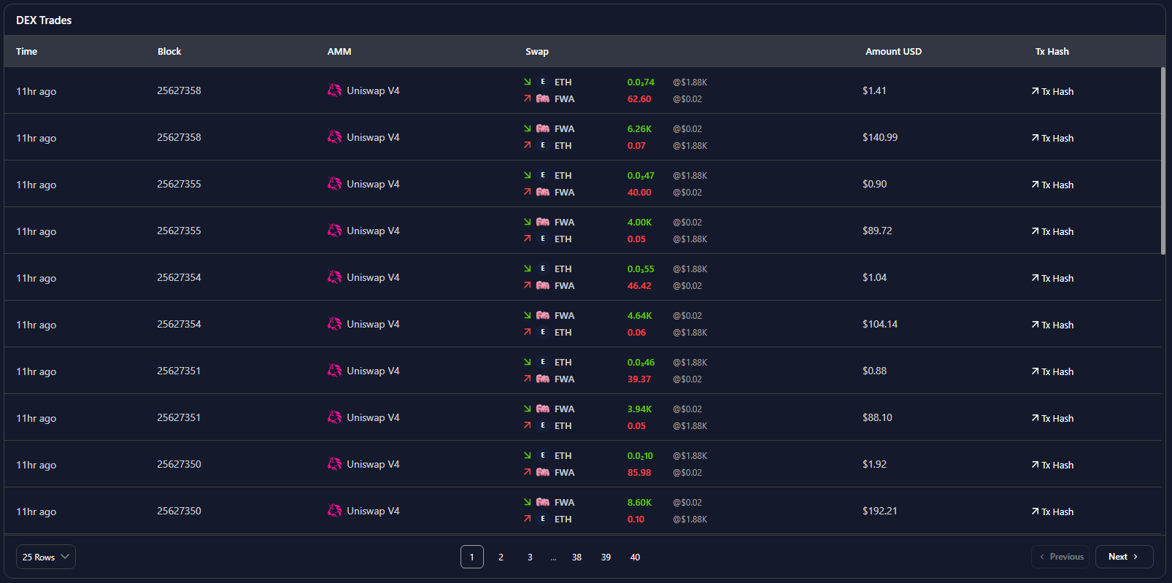Click the FWA token icon in the $89.72 trade
The width and height of the screenshot is (1172, 583).
click(543, 222)
